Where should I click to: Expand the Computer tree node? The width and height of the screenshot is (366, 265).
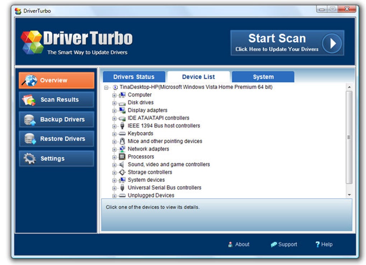[114, 96]
